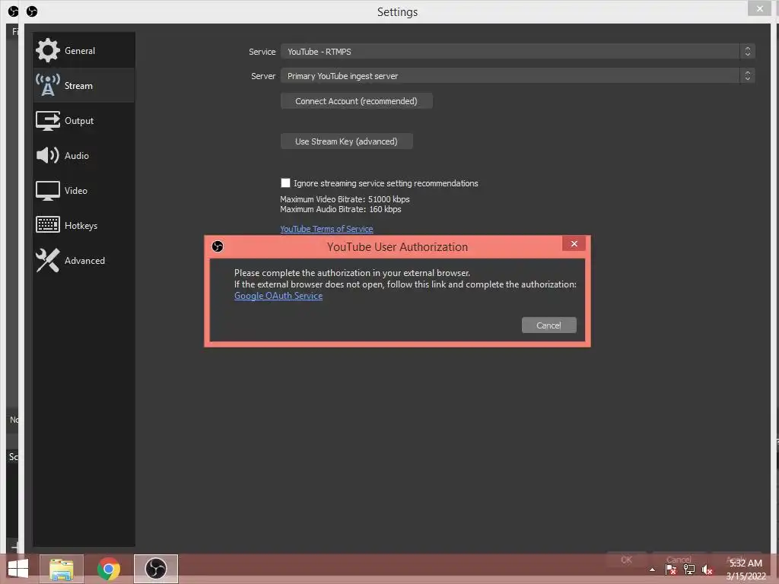Launch File Explorer from taskbar

(x=62, y=569)
